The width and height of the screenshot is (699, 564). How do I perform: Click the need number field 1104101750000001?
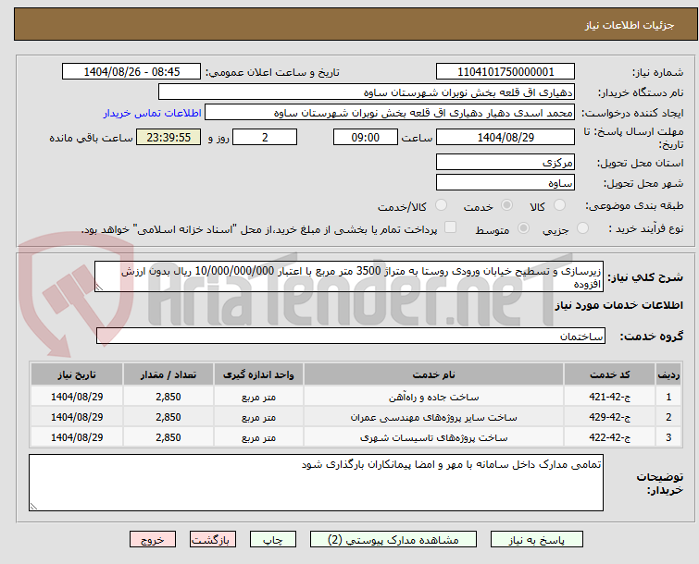pyautogui.click(x=506, y=72)
